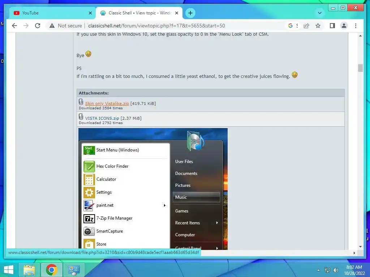
Task: Click Computer in the pictured start menu
Action: (185, 235)
